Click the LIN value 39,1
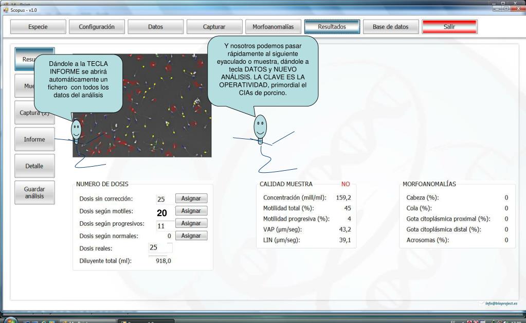The width and height of the screenshot is (526, 323). pyautogui.click(x=345, y=240)
